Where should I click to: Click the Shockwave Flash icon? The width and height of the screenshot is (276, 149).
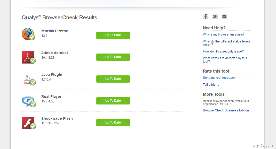pos(28,123)
